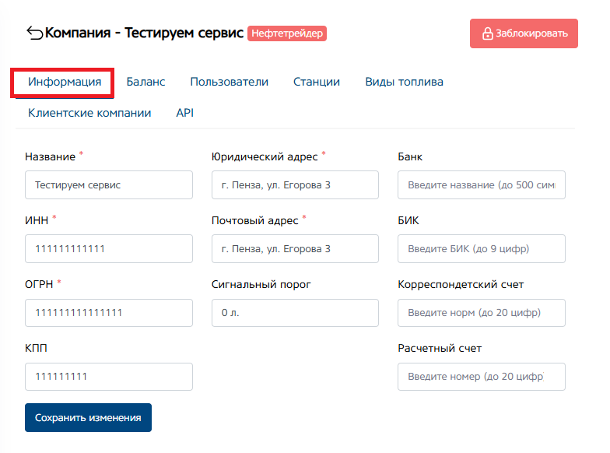Open the Информация tab

coord(65,82)
